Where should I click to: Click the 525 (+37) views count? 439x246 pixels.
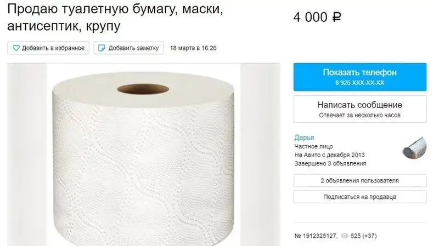363,236
